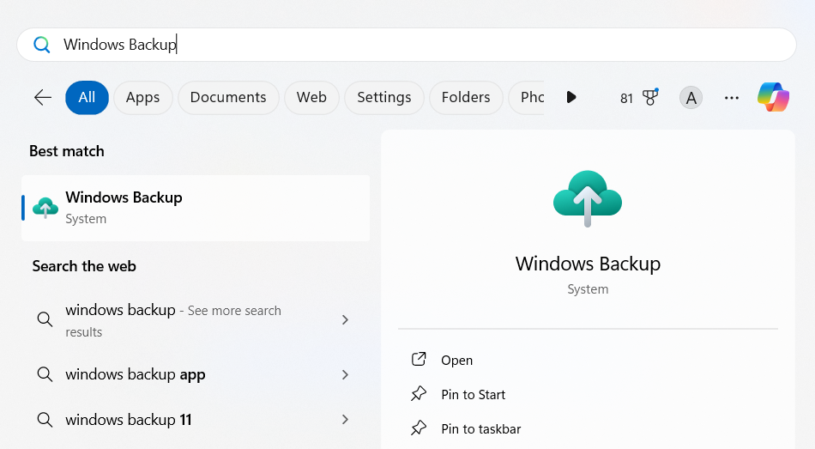Switch to the Web filter
This screenshot has width=815, height=449.
pos(311,97)
